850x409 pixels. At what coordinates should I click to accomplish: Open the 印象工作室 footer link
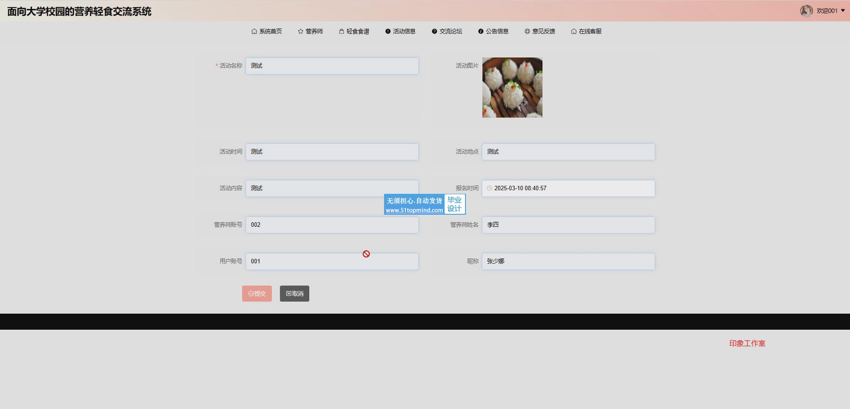pyautogui.click(x=747, y=344)
